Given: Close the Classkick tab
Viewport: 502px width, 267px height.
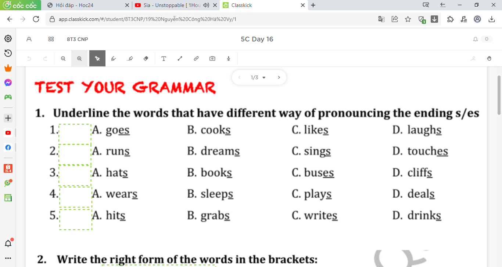Looking at the screenshot, I should (303, 5).
